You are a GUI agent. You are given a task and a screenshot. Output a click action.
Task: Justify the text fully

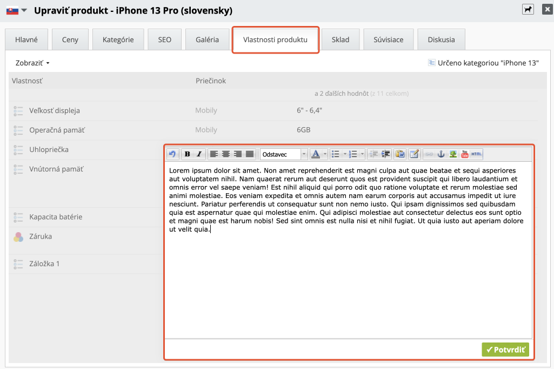pyautogui.click(x=250, y=154)
